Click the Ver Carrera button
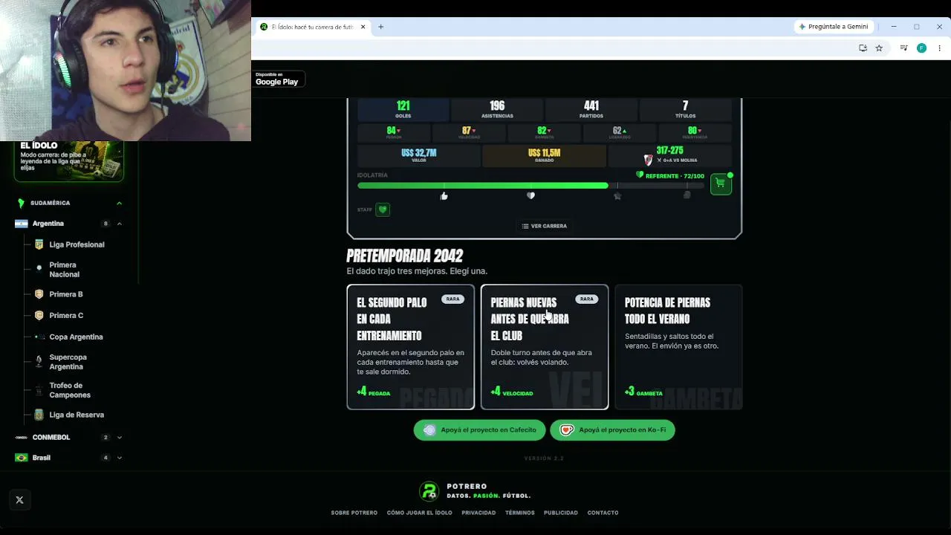This screenshot has height=535, width=951. [545, 226]
